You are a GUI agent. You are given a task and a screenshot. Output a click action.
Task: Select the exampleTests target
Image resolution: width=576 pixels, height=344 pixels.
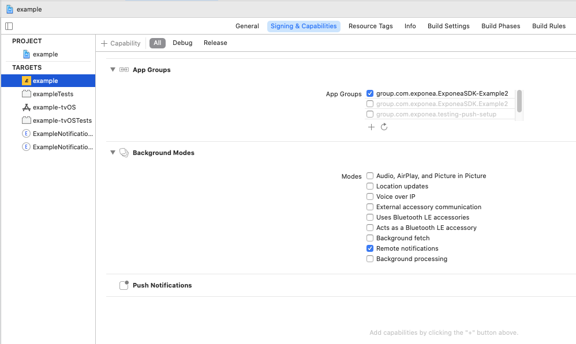click(x=48, y=94)
